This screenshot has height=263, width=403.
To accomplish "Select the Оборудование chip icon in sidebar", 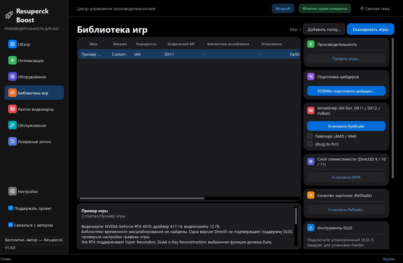I will [13, 77].
